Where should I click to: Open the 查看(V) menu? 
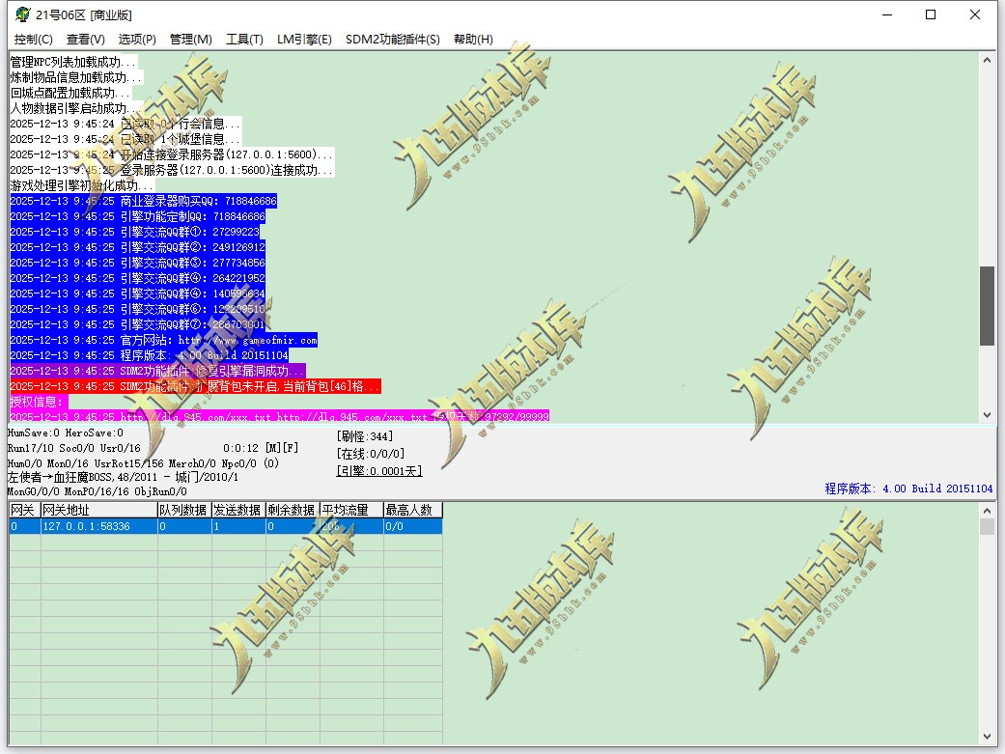85,40
